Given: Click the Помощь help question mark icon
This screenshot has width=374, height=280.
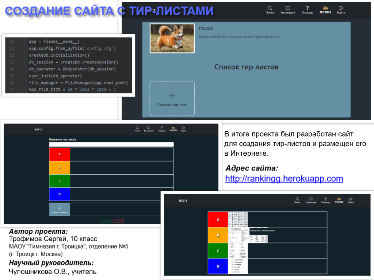Looking at the screenshot, I should coord(307,8).
